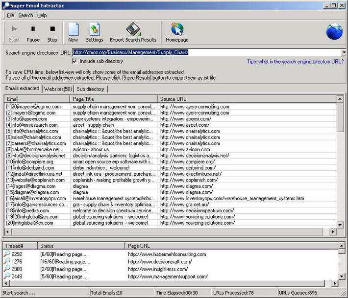Screen dimensions: 348x298
Task: Sort list by Email column header
Action: pyautogui.click(x=37, y=99)
